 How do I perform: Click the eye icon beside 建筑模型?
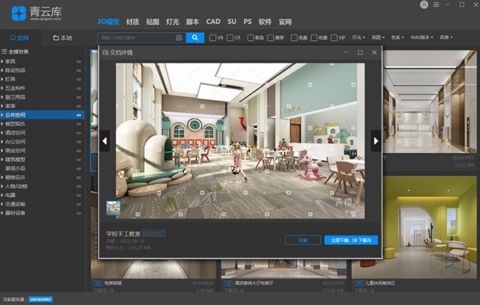coord(78,159)
